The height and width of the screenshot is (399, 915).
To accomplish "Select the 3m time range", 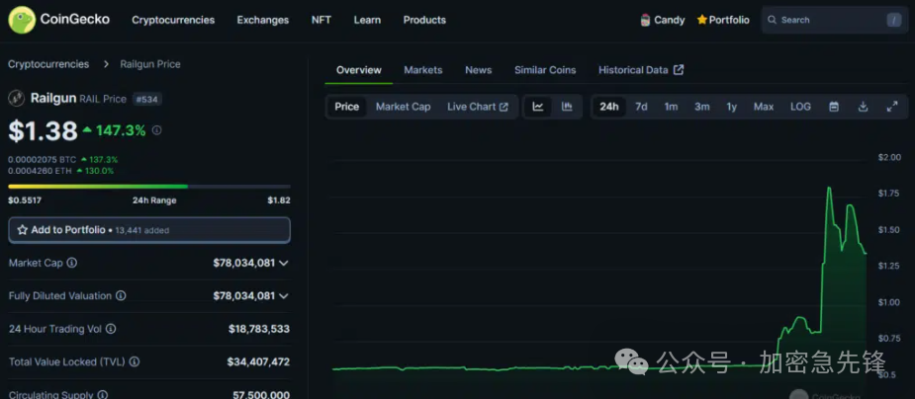I will [x=702, y=107].
